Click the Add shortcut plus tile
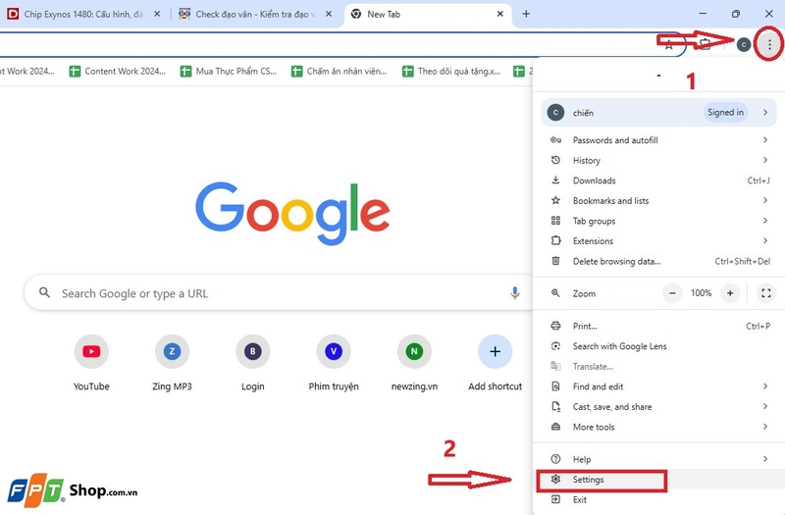Screen dimensions: 785x515 tap(495, 363)
